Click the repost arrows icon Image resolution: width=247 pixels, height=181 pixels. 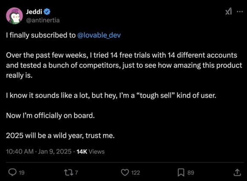point(69,173)
